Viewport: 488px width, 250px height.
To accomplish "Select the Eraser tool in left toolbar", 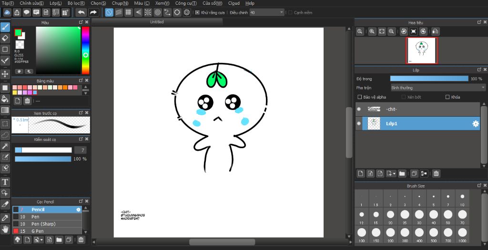I will (5, 38).
